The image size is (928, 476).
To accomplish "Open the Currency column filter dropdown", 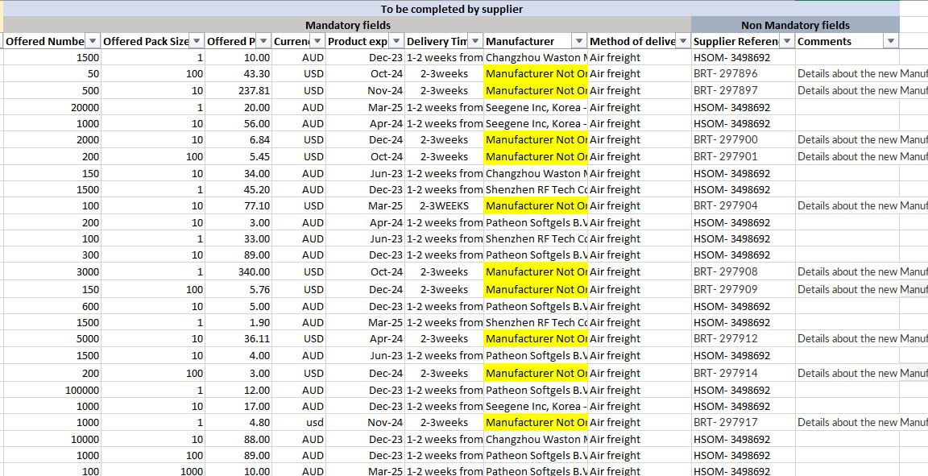I will 318,41.
